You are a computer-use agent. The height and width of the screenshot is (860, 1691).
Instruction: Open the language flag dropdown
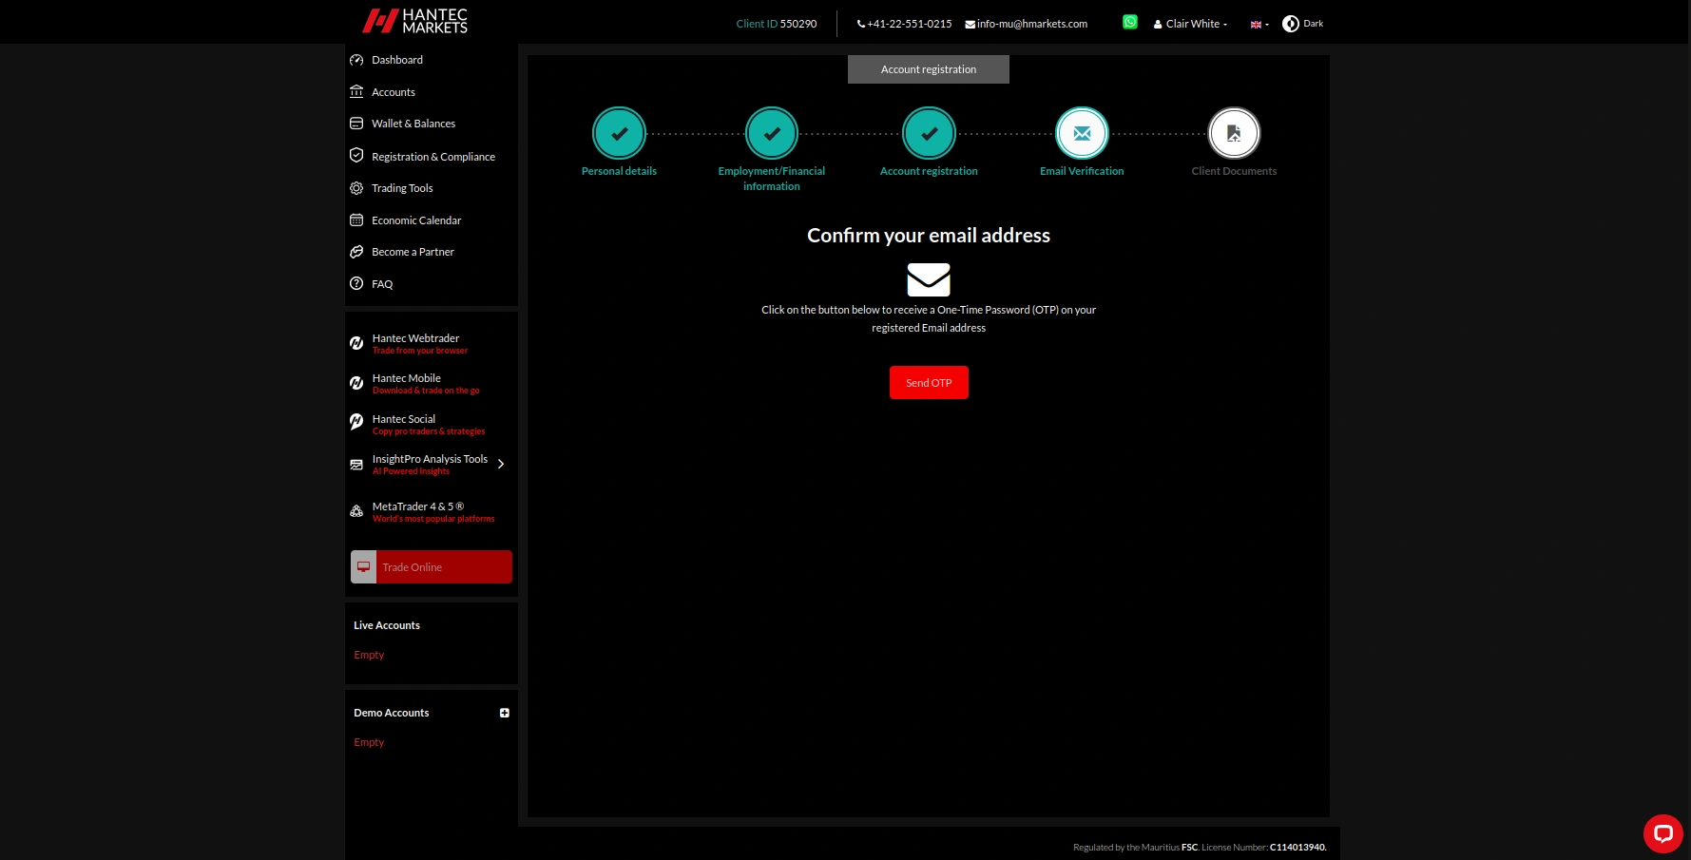click(1259, 25)
